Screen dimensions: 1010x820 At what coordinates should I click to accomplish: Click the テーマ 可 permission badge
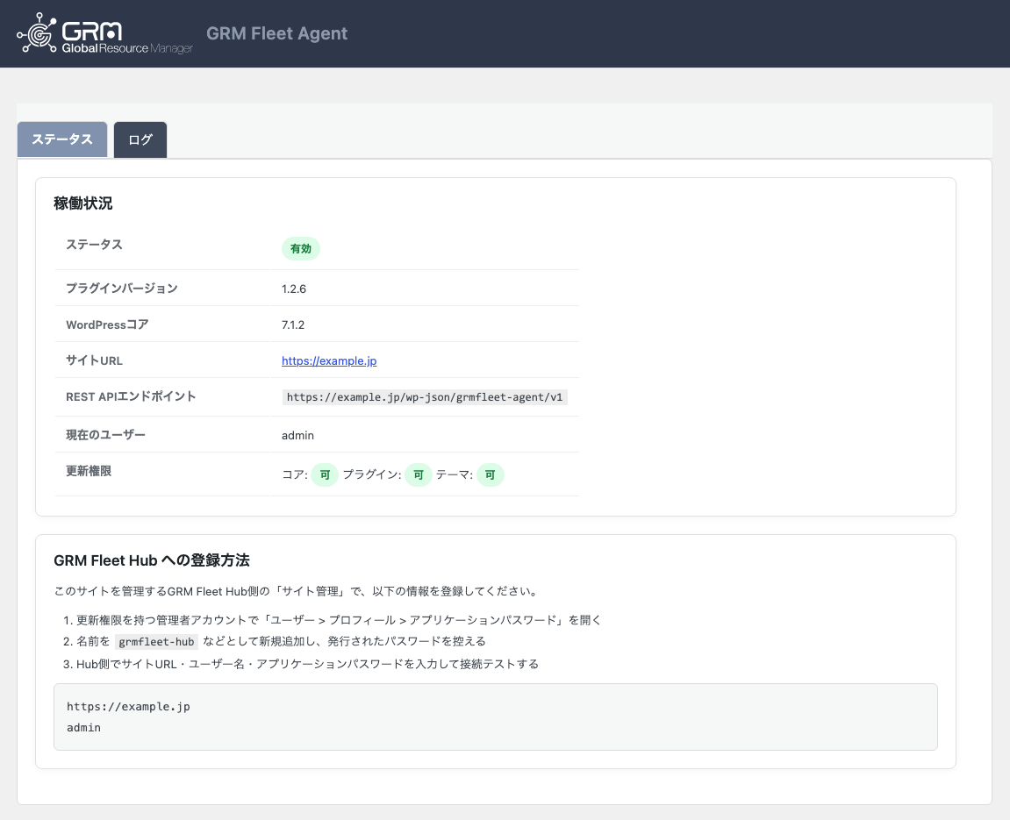pyautogui.click(x=491, y=475)
